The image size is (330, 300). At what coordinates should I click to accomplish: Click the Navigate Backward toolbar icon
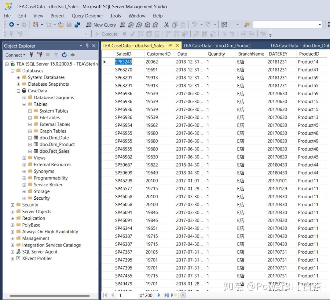pyautogui.click(x=12, y=25)
